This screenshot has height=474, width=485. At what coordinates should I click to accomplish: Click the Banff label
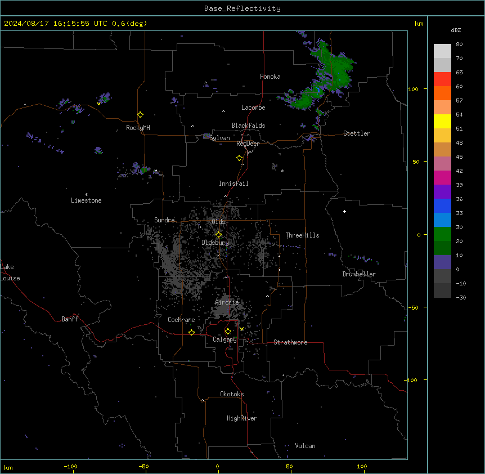(70, 319)
